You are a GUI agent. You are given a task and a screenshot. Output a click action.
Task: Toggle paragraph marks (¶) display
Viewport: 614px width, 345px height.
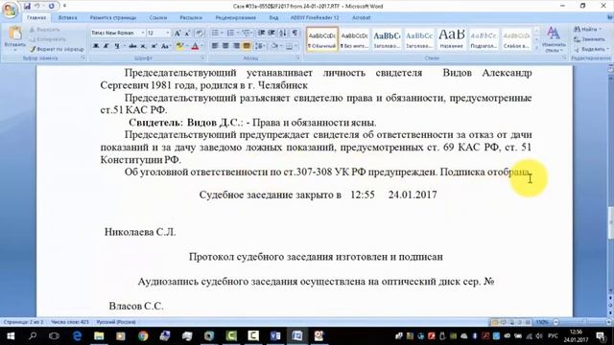point(295,33)
